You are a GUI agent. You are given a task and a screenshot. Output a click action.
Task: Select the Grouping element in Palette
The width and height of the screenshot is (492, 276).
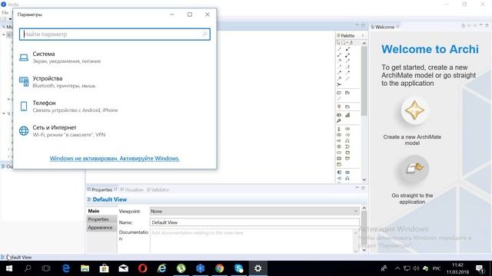pyautogui.click(x=347, y=107)
